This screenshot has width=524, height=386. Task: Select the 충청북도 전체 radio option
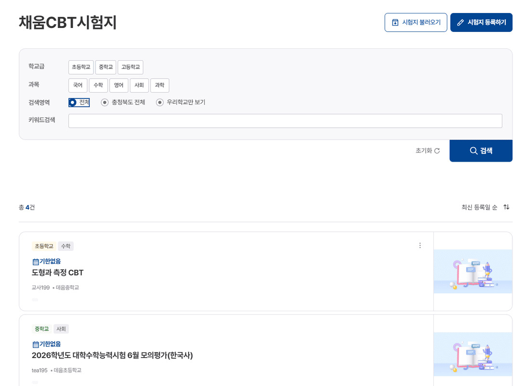(x=105, y=102)
